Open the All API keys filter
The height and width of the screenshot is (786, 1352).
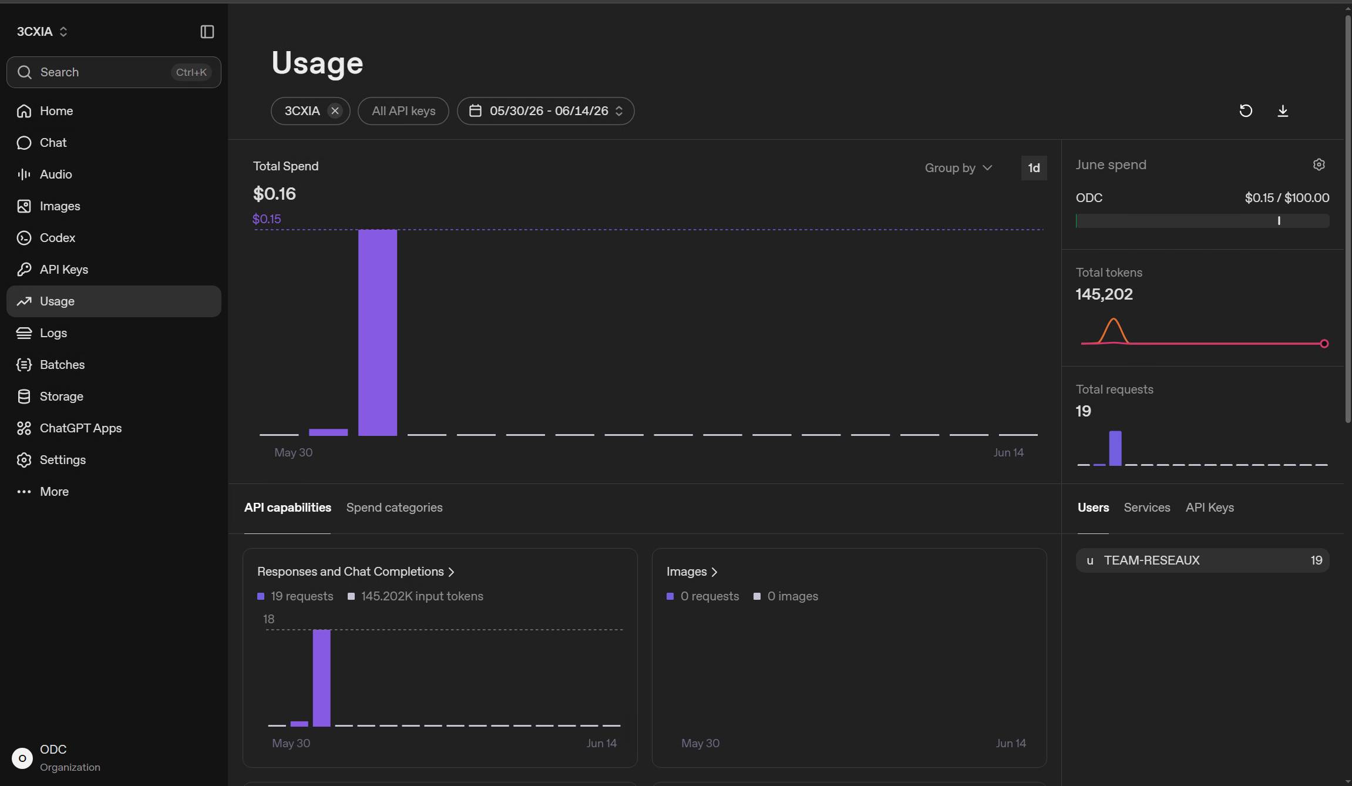(x=403, y=111)
